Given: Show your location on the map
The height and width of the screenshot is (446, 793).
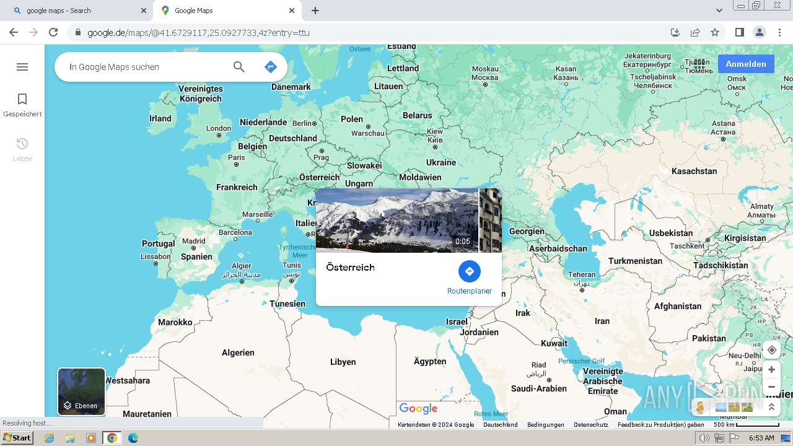Looking at the screenshot, I should (771, 350).
